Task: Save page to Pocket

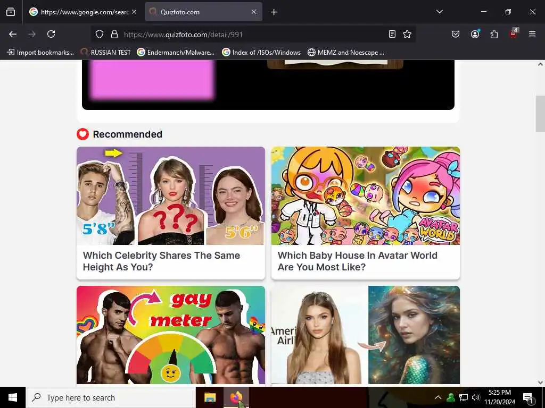Action: pos(456,34)
